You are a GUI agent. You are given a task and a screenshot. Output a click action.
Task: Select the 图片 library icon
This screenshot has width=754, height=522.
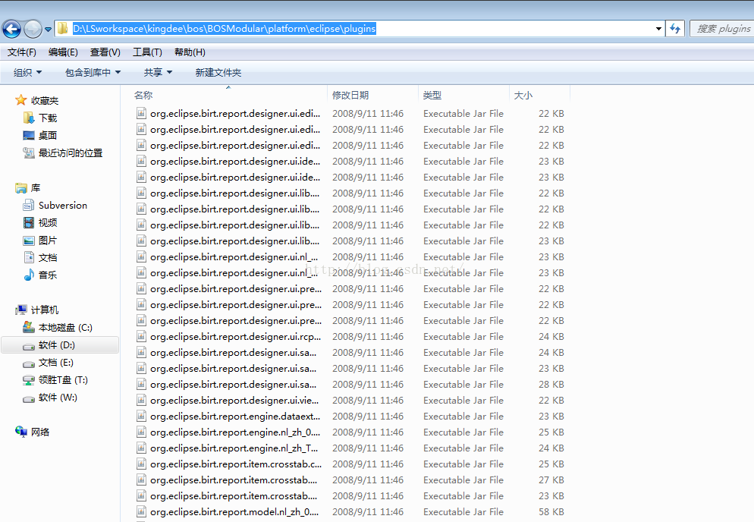click(29, 241)
